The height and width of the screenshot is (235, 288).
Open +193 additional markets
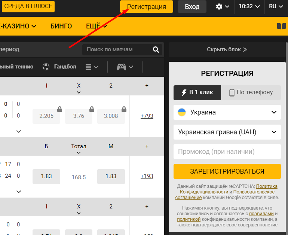pyautogui.click(x=147, y=176)
